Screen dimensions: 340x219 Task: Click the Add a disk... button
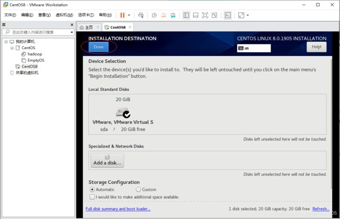click(x=107, y=160)
